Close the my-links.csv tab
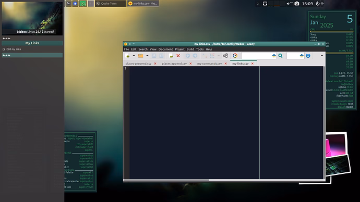 coord(253,64)
